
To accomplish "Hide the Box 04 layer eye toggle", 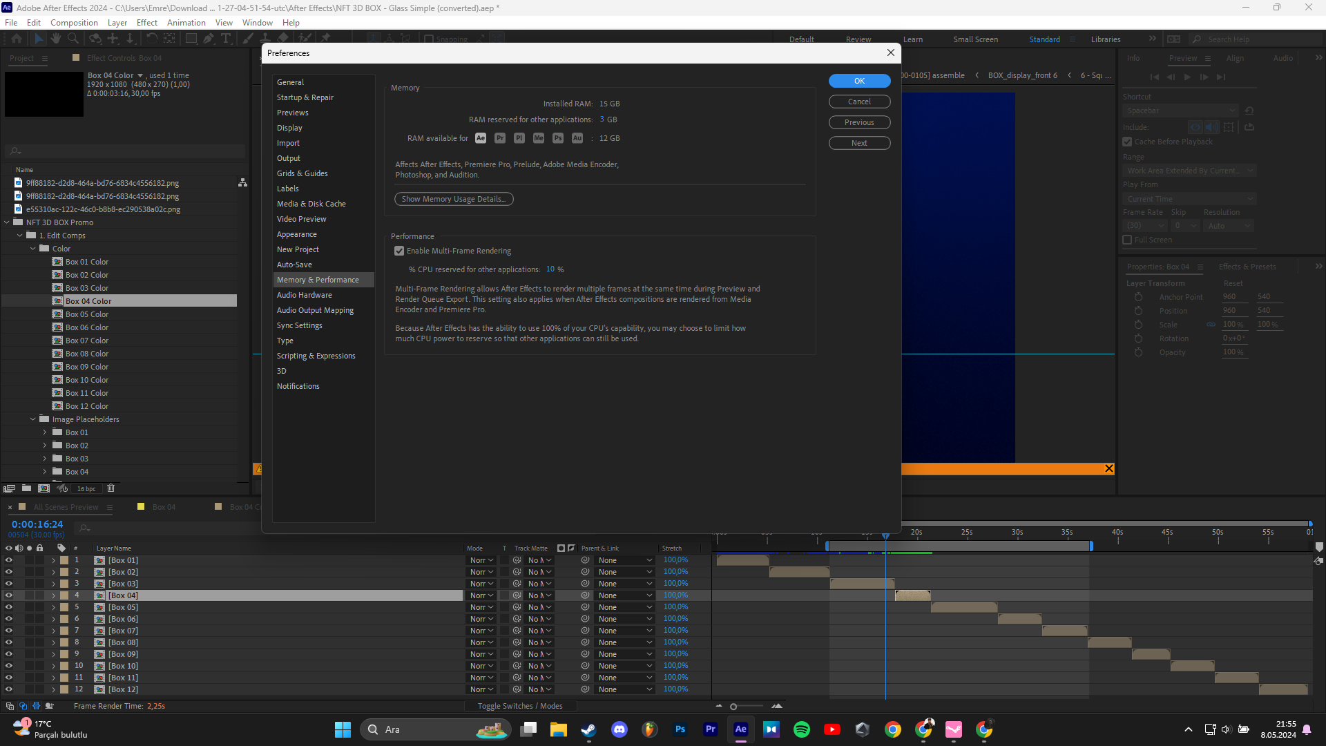I will pyautogui.click(x=9, y=595).
